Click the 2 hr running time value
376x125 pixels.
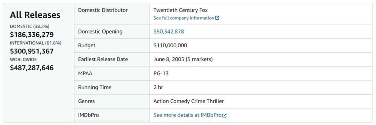(158, 87)
